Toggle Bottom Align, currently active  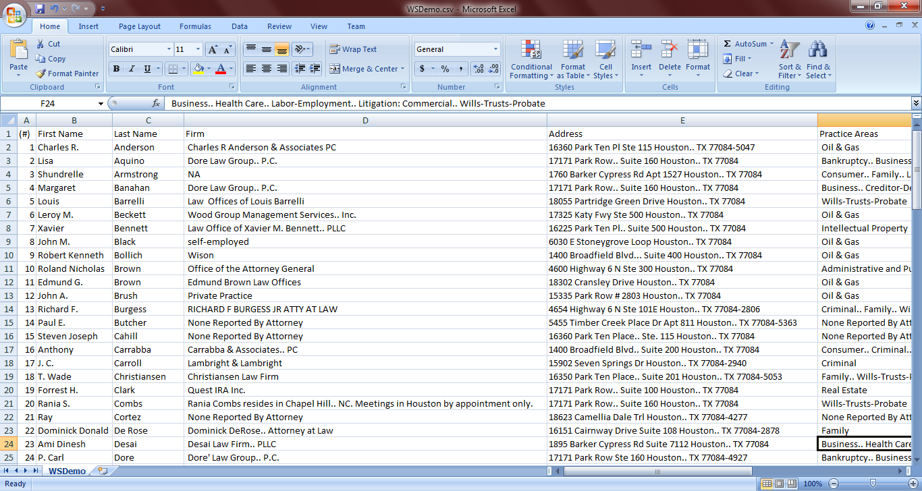281,49
